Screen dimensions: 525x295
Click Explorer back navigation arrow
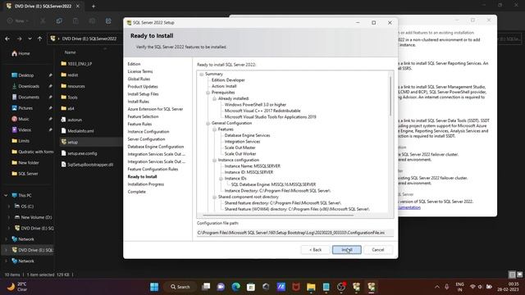[7, 39]
